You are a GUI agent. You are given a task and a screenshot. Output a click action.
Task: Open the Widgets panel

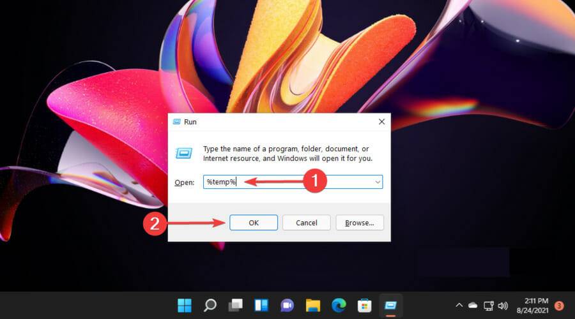[x=261, y=306]
